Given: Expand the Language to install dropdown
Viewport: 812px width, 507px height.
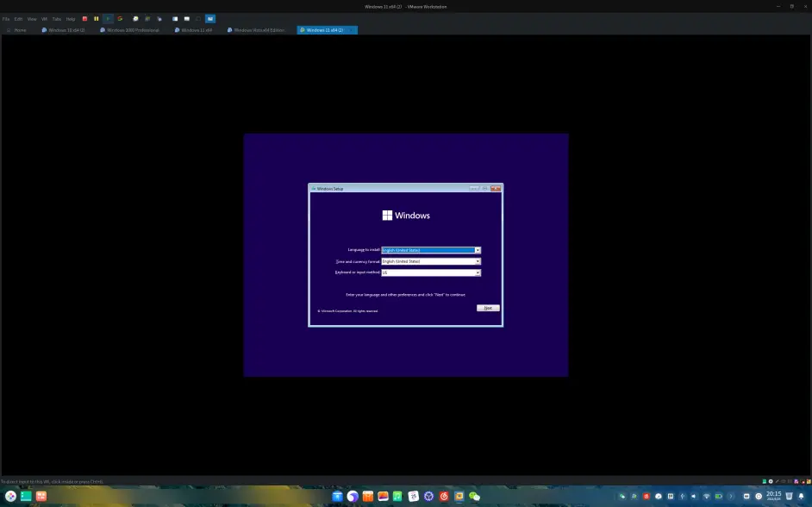Looking at the screenshot, I should point(478,250).
